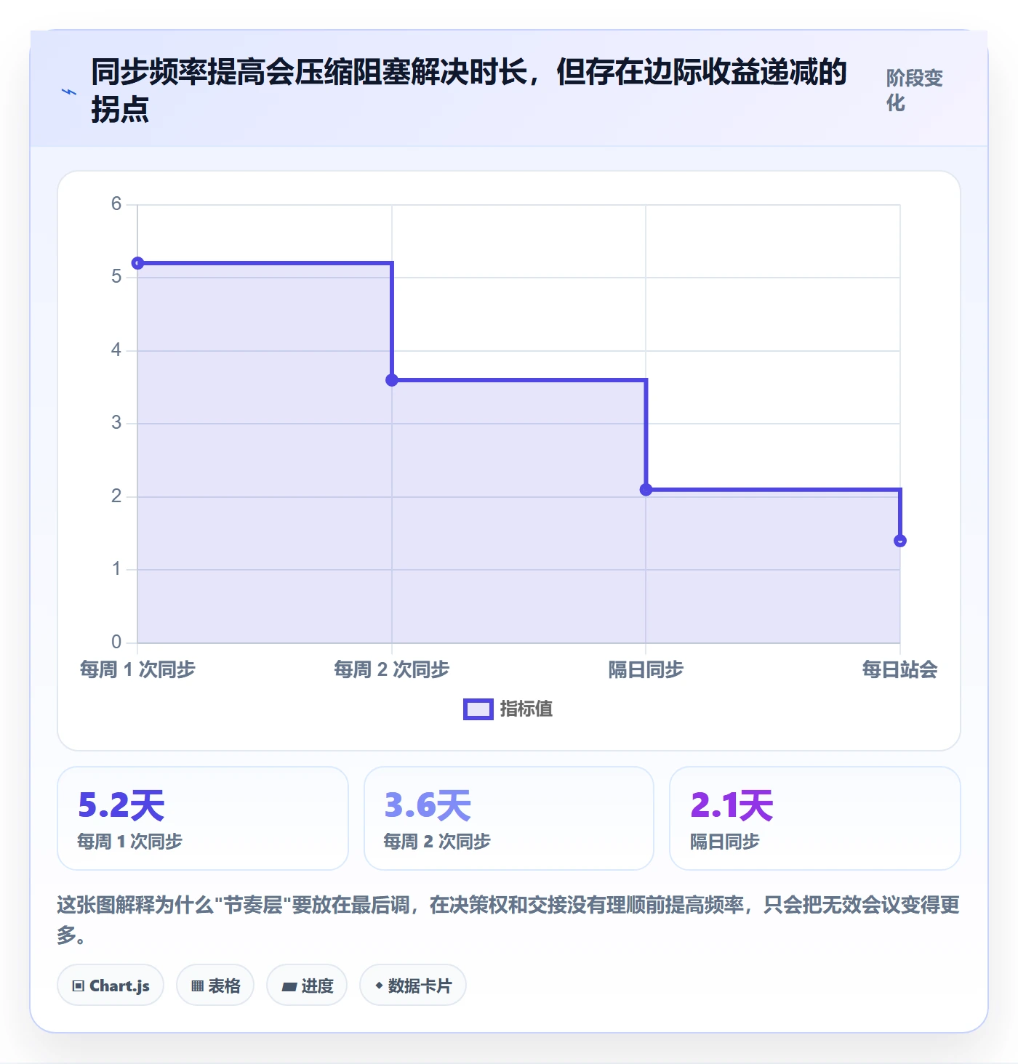Viewport: 1018px width, 1064px height.
Task: Click the y-axis value 0
Action: coord(116,642)
